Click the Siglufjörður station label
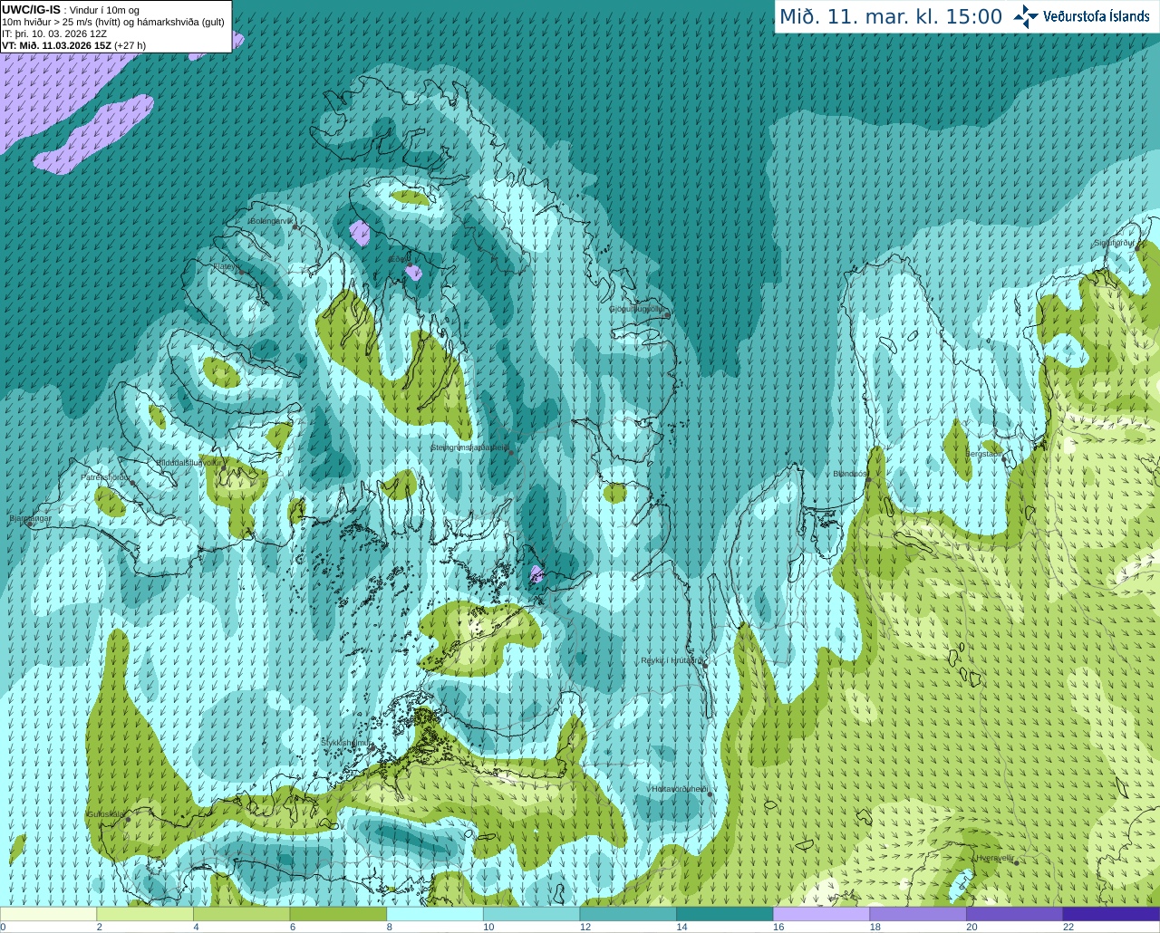Image resolution: width=1160 pixels, height=933 pixels. coord(1115,243)
